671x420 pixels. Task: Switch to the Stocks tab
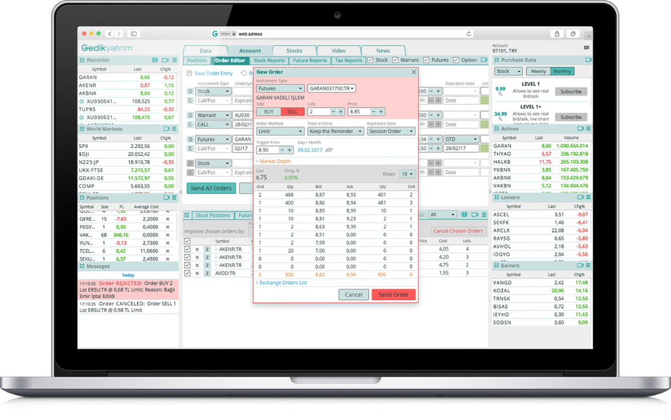294,51
